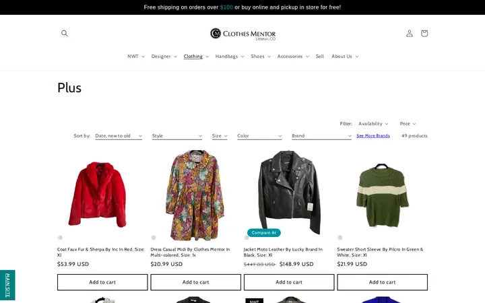485x303 pixels.
Task: Open the Style filter dropdown
Action: 177,136
